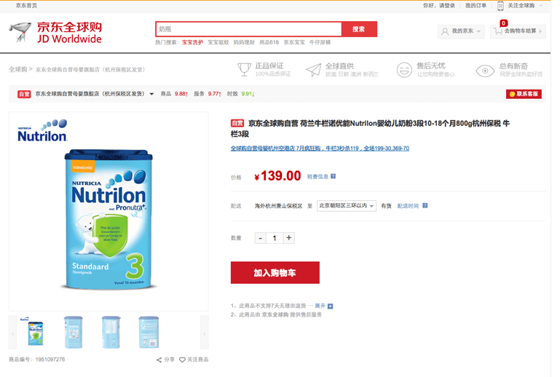560x377 pixels.
Task: Expand the store info dropdown arrow
Action: [151, 94]
